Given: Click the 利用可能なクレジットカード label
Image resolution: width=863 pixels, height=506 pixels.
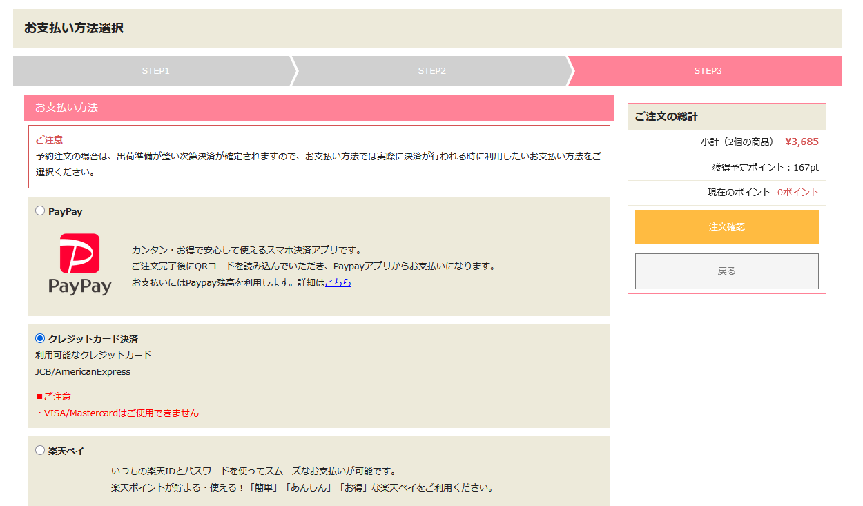Looking at the screenshot, I should click(93, 355).
